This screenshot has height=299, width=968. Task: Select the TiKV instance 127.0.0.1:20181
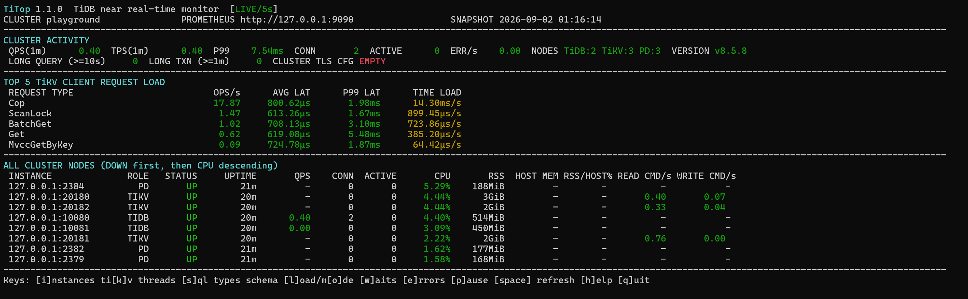tap(49, 238)
